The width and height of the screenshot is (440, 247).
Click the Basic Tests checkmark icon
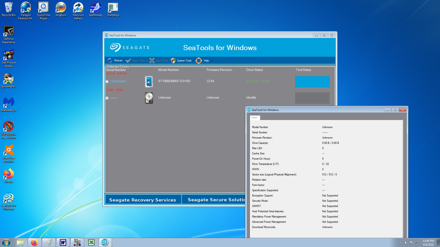pyautogui.click(x=128, y=60)
